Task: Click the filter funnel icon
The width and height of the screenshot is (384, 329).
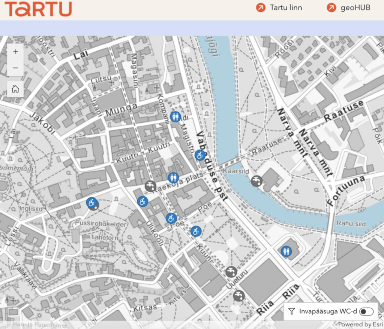Action: tap(291, 311)
